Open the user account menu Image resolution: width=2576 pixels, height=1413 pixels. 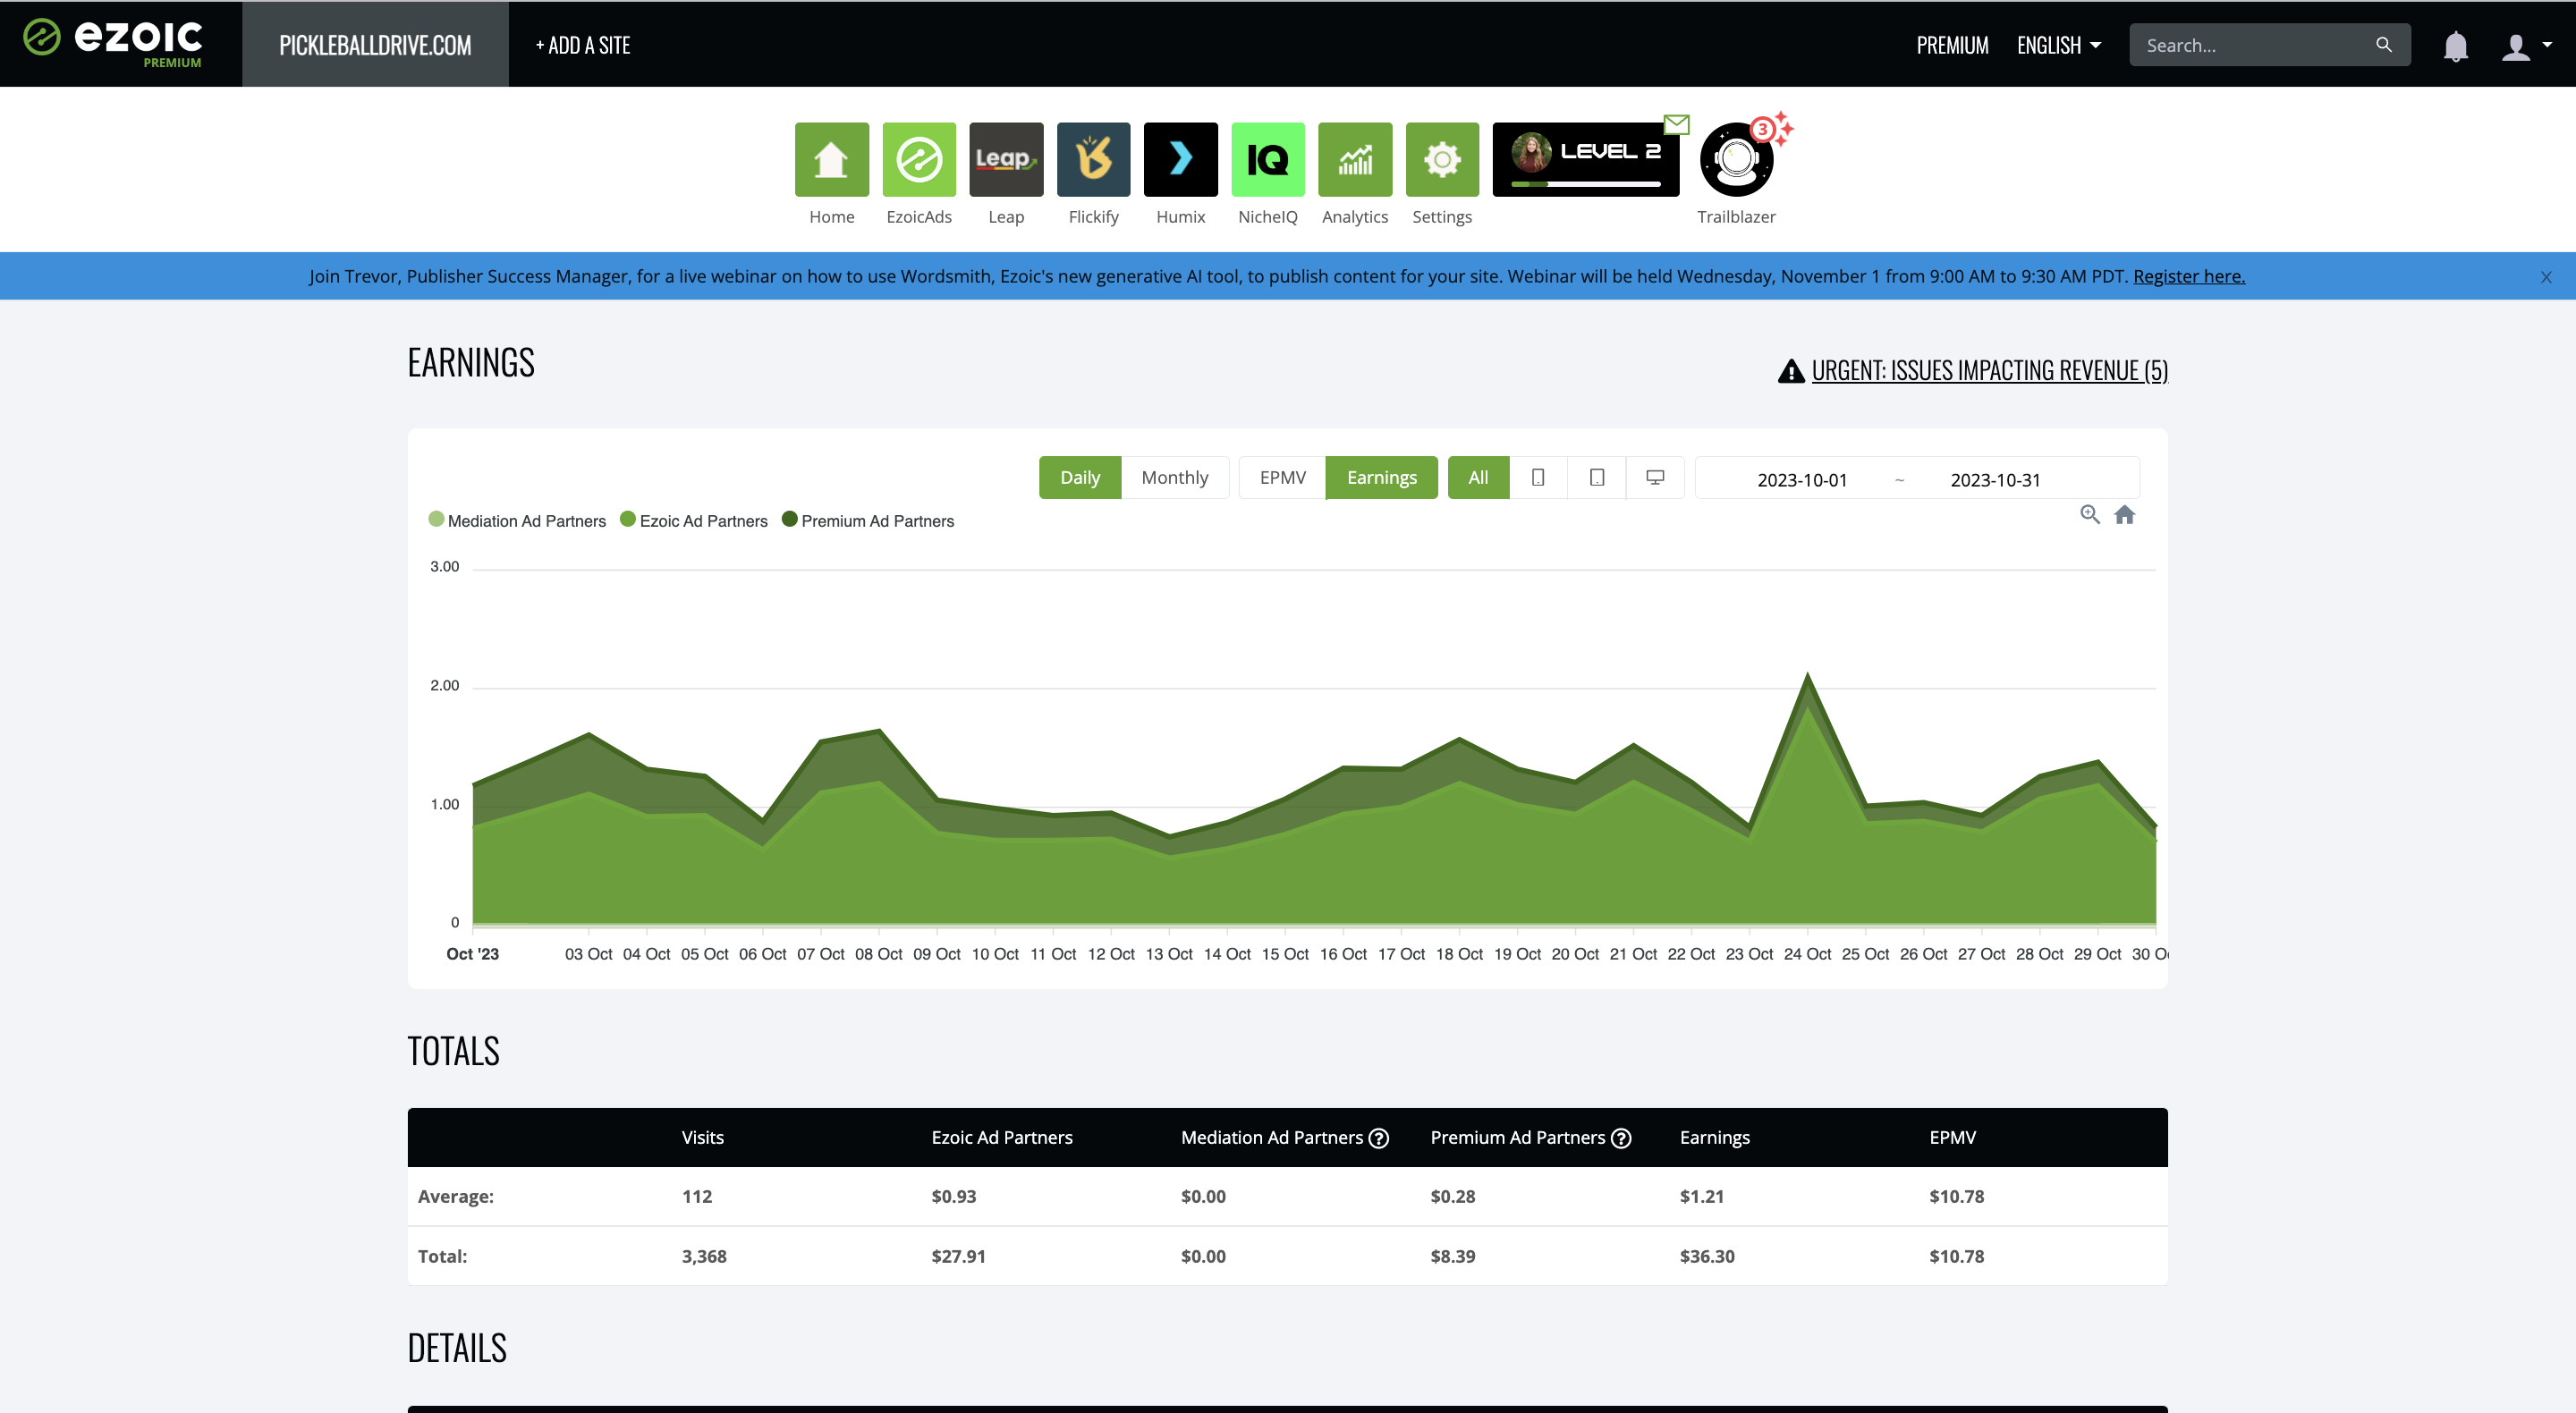point(2526,46)
